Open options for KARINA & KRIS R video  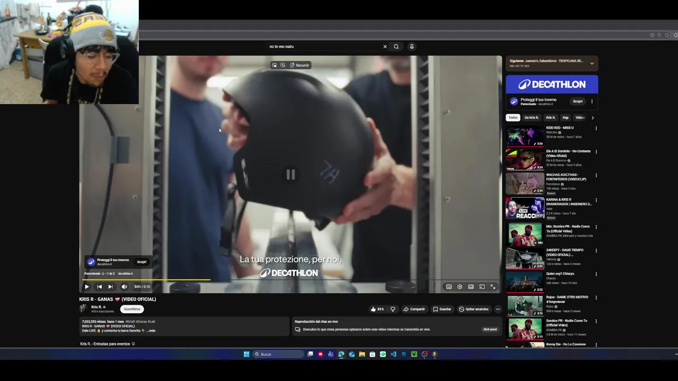point(596,200)
